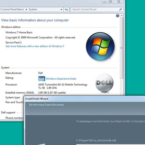
Task: Click the round Dell logo image
Action: click(104, 83)
